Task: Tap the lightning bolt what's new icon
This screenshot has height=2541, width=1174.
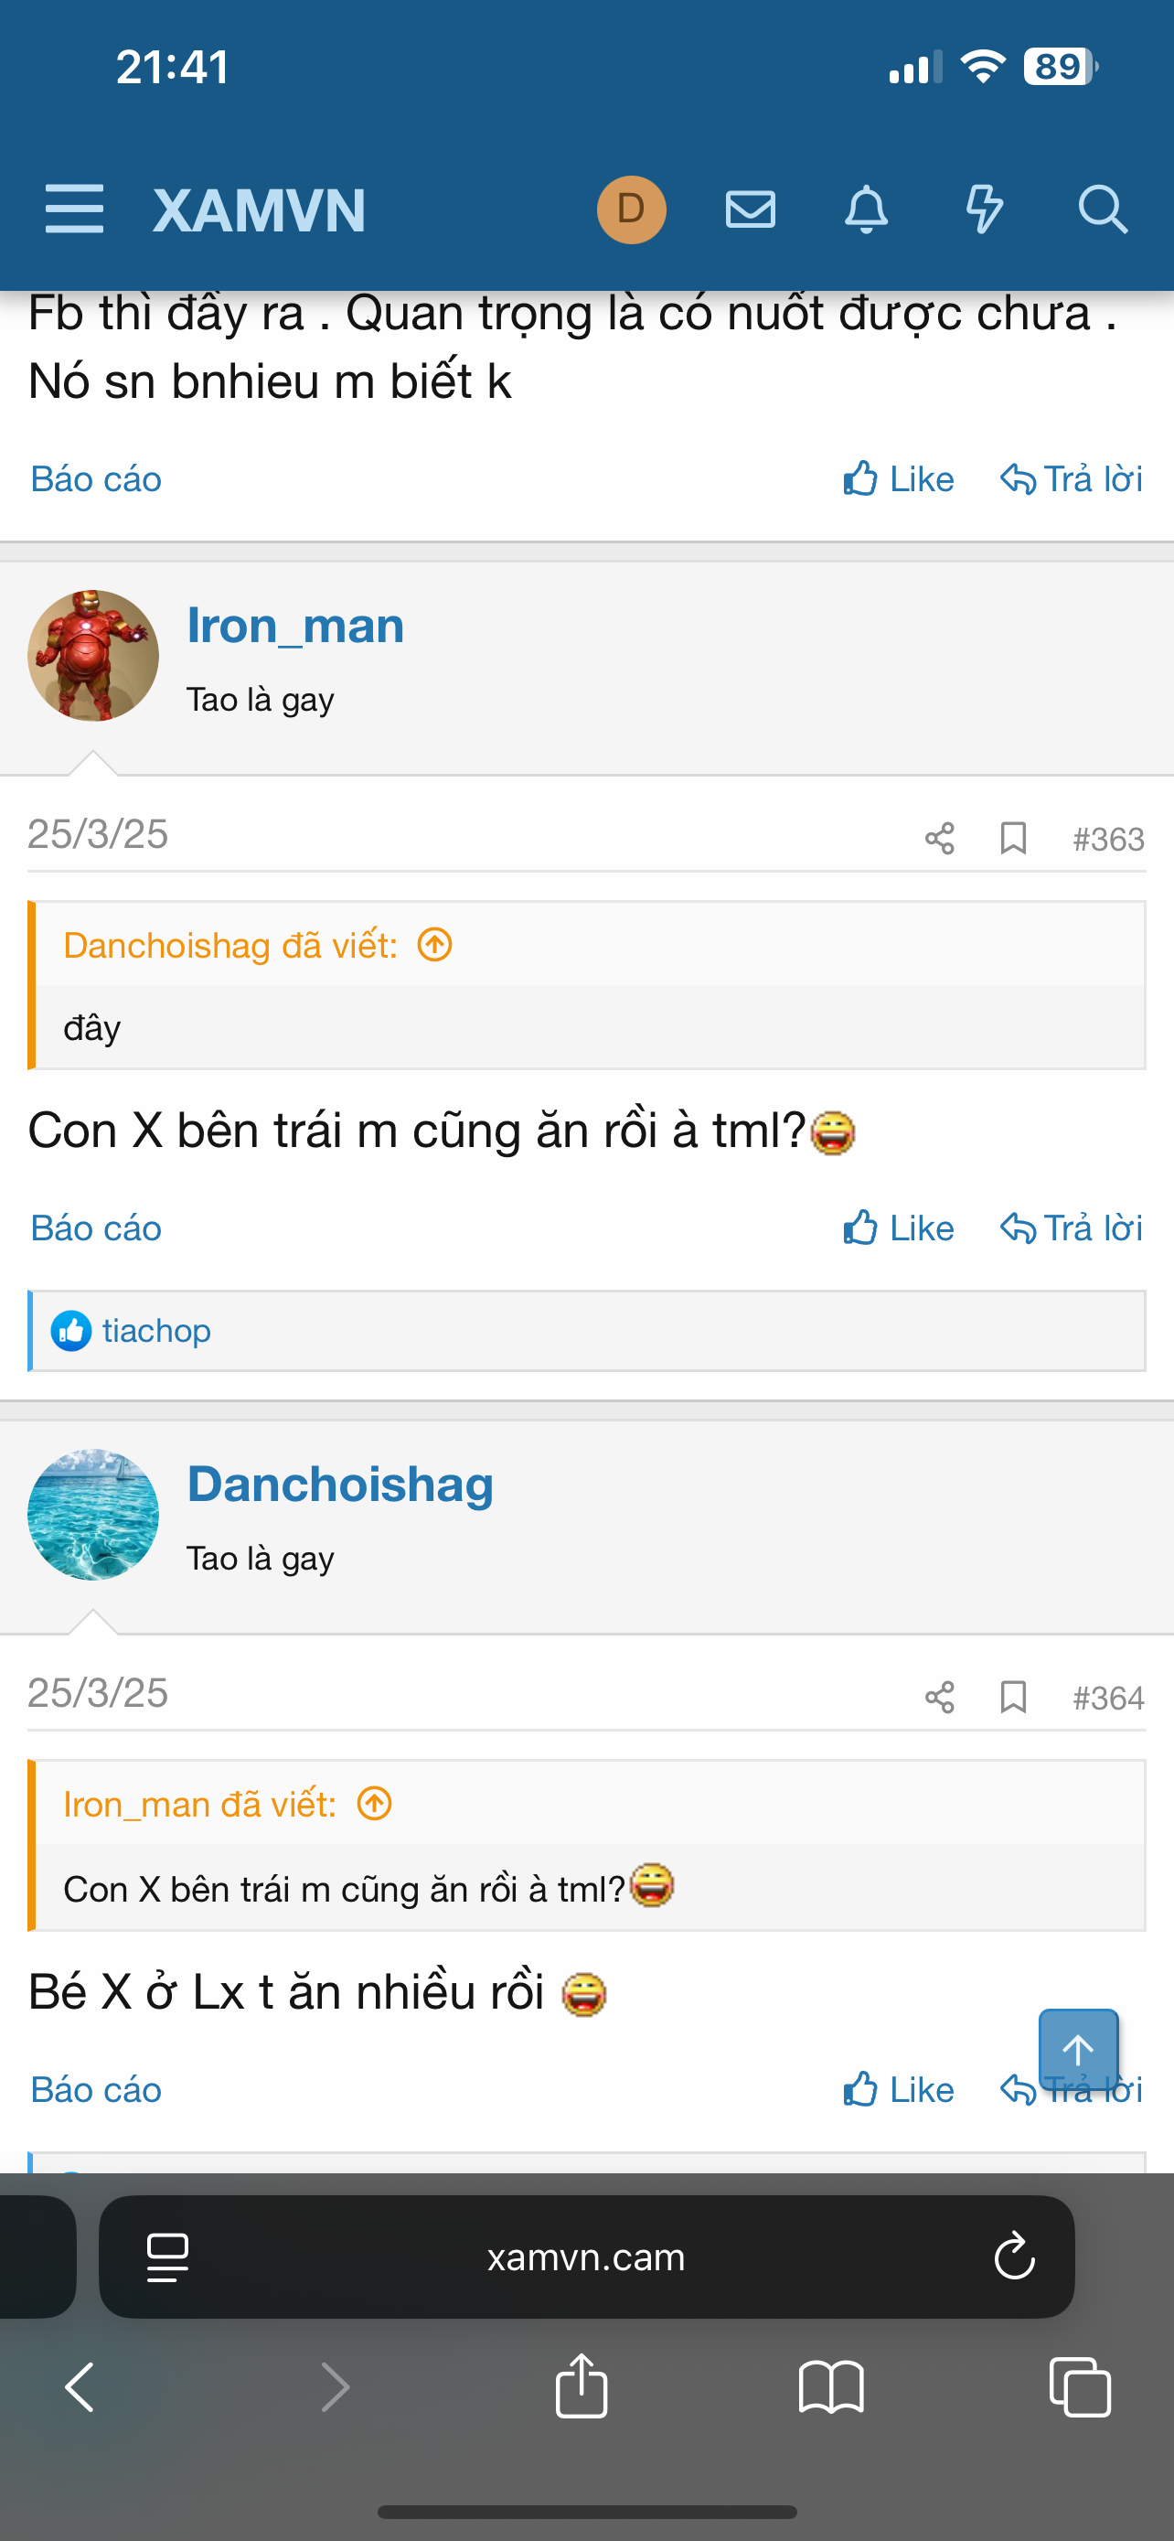Action: pyautogui.click(x=984, y=209)
